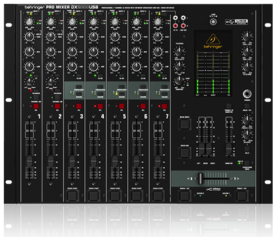The image size is (276, 237).
Task: Click the channel 1 pan knob
Action: pos(30,82)
